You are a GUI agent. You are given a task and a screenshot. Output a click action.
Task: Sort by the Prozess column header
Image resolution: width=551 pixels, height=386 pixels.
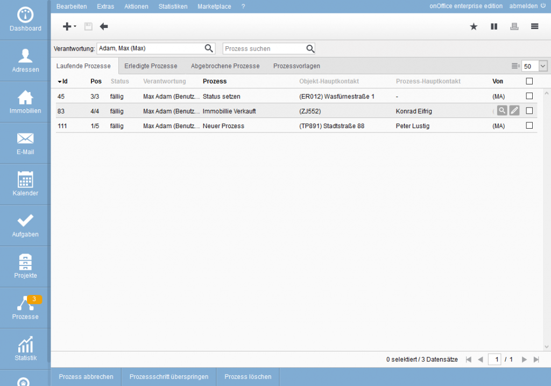point(215,81)
